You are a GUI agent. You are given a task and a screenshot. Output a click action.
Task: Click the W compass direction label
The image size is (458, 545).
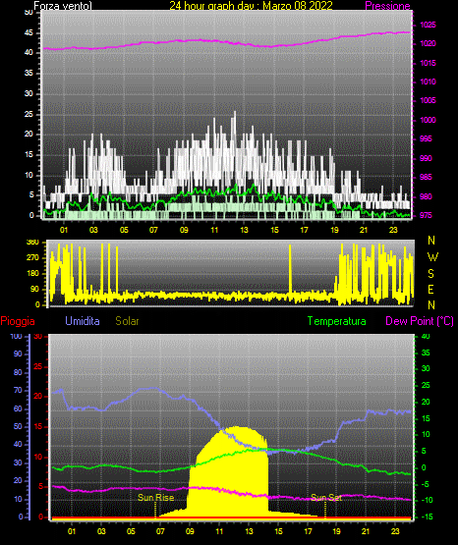(x=432, y=257)
